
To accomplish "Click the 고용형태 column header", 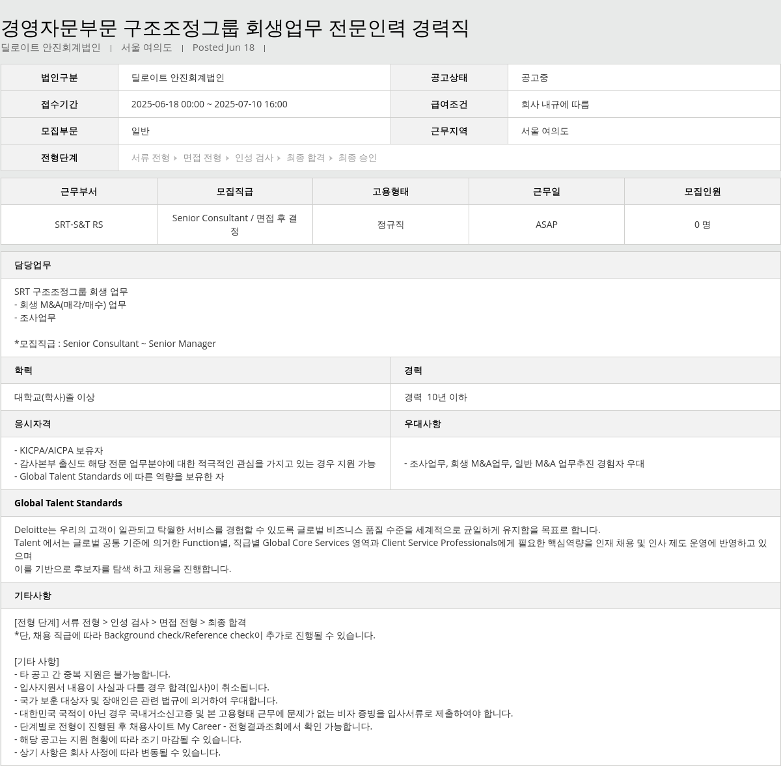I will (390, 191).
